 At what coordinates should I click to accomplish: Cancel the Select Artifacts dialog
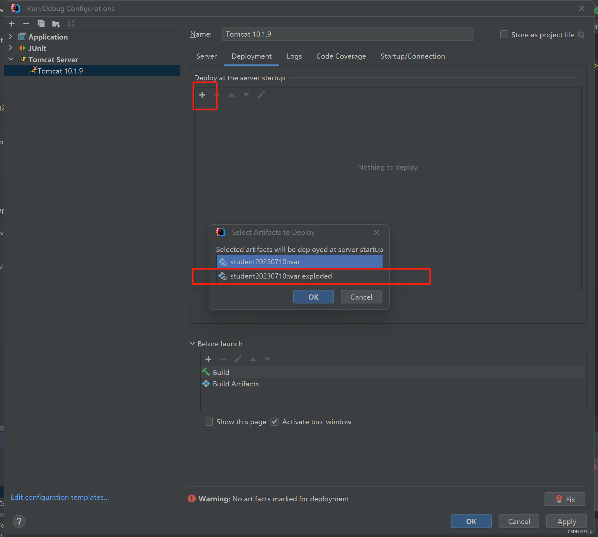[x=361, y=297]
